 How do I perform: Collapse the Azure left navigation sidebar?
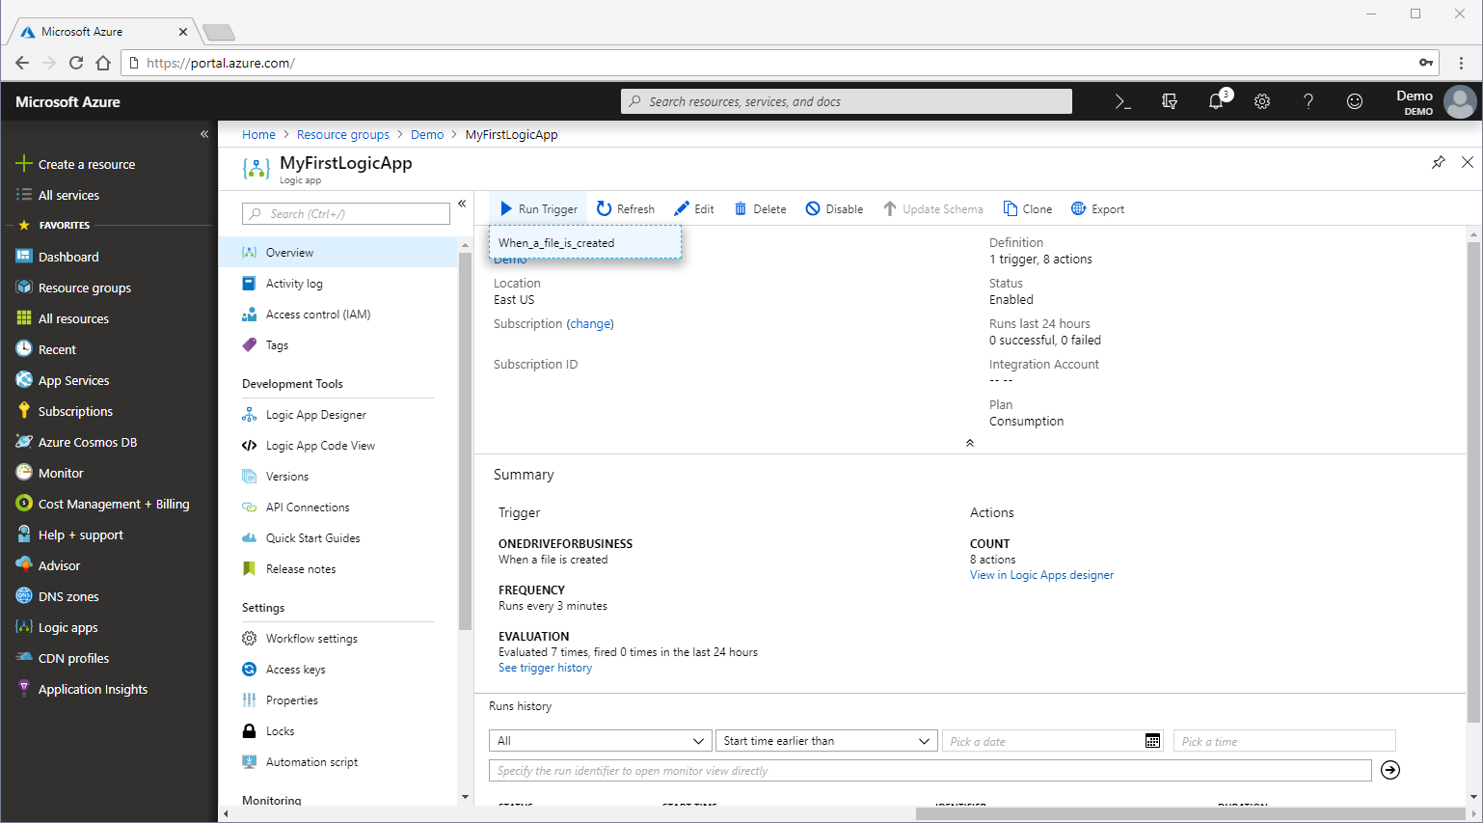(x=204, y=134)
